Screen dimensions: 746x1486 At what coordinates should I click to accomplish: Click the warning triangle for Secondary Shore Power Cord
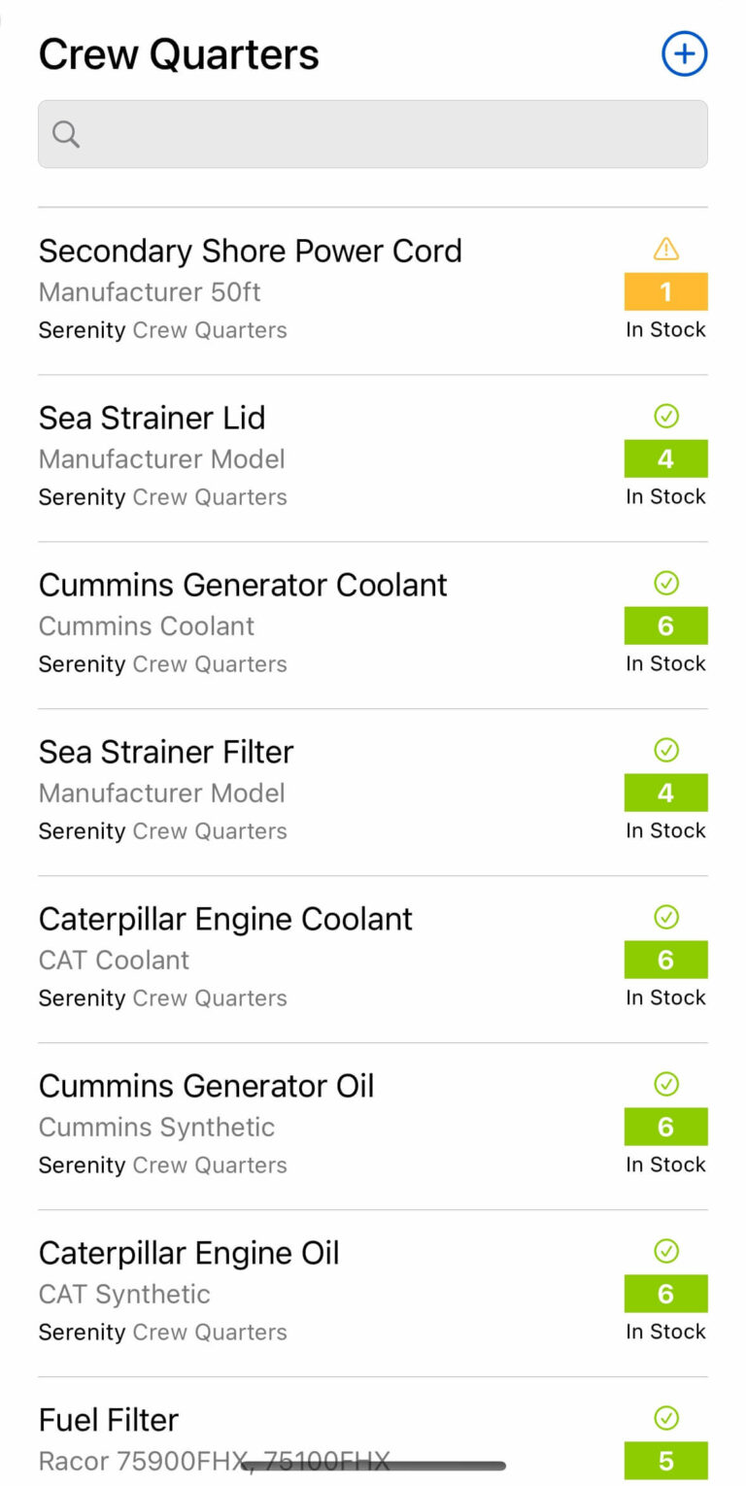tap(665, 250)
